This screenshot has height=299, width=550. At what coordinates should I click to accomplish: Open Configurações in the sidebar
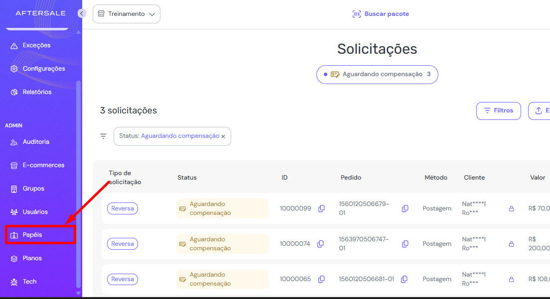(x=43, y=69)
